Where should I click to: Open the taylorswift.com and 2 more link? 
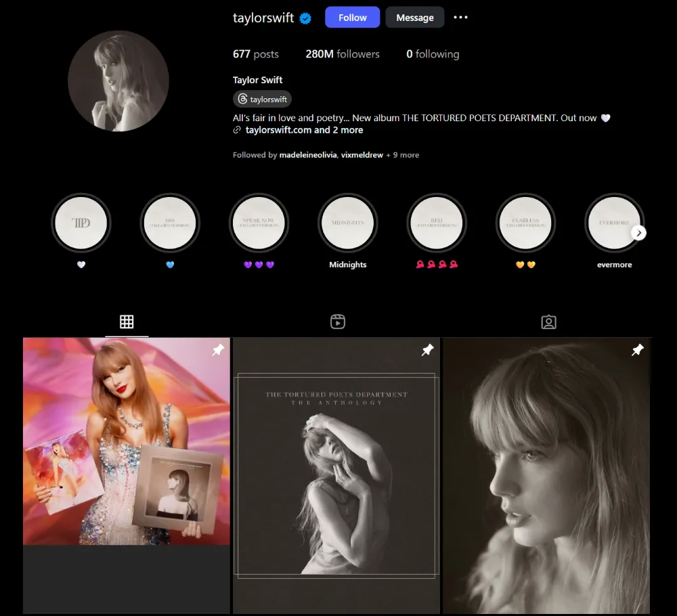coord(305,130)
